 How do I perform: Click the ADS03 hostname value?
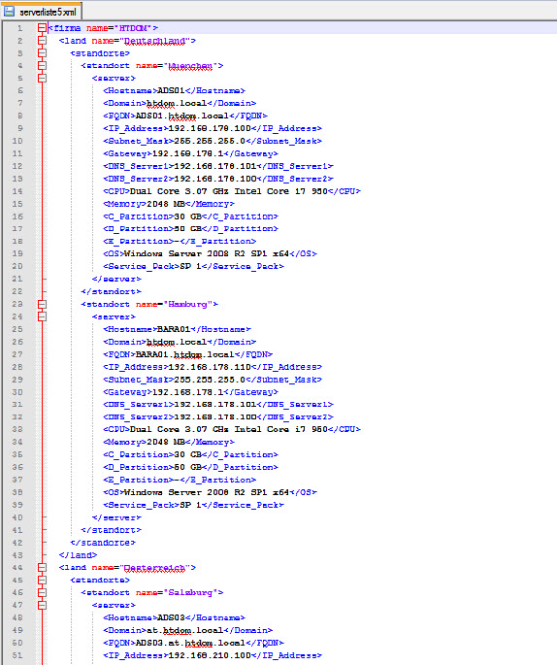[x=171, y=618]
